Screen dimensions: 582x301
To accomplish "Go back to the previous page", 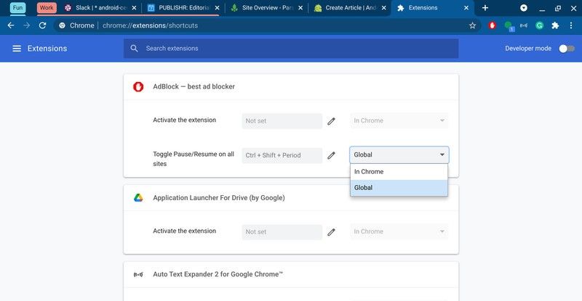I will 11,25.
